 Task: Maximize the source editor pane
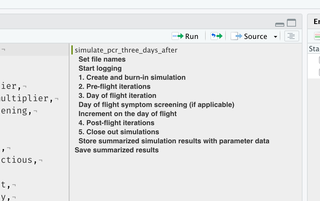click(291, 23)
